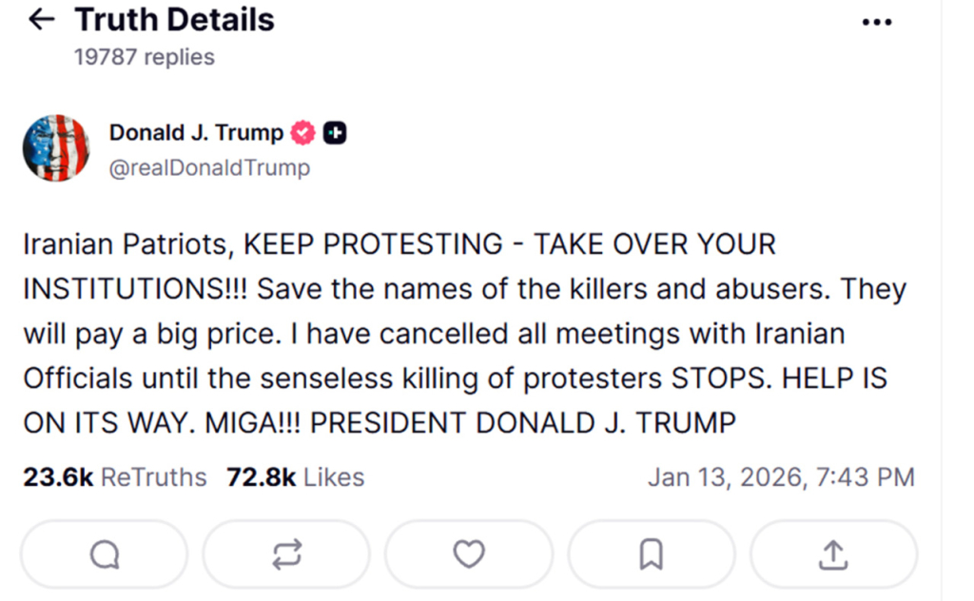
Task: Like this Truth using the heart control
Action: coord(468,554)
